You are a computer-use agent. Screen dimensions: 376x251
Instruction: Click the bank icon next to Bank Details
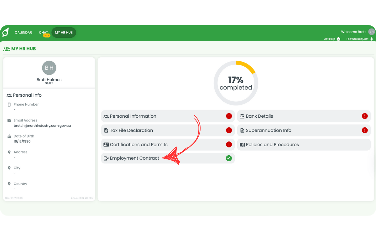(x=242, y=116)
